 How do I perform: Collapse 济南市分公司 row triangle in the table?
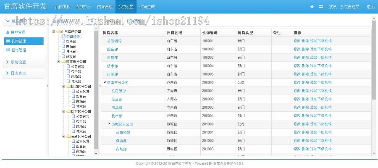coord(105,82)
